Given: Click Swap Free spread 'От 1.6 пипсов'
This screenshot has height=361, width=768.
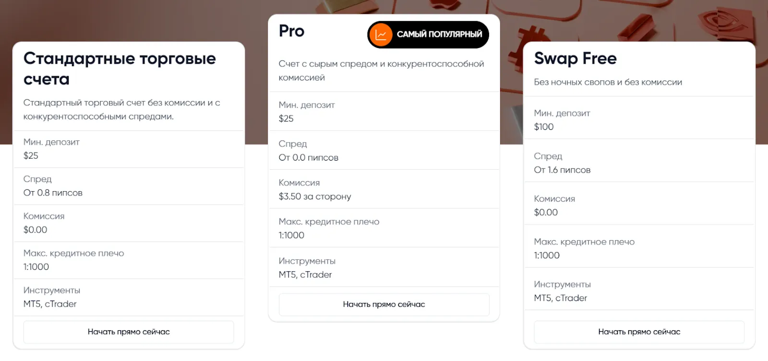Looking at the screenshot, I should pos(562,170).
